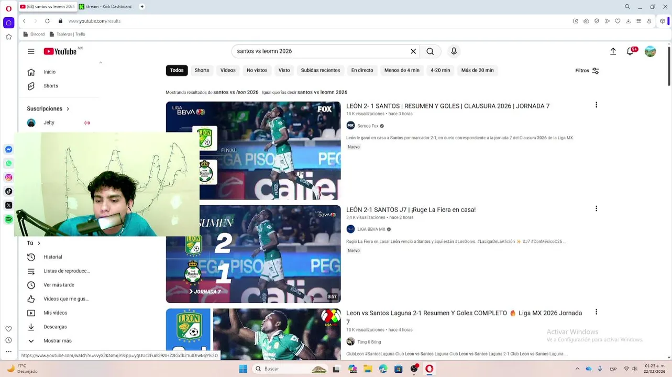Open Opera Easy Setup menu icon
Viewport: 672px width, 377px height.
[x=639, y=21]
